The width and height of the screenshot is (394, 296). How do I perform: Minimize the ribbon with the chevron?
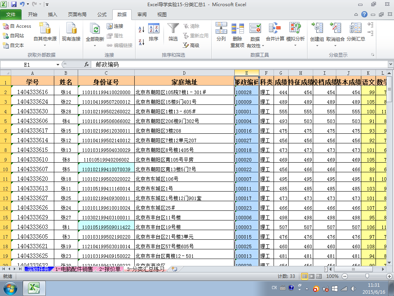pos(356,15)
